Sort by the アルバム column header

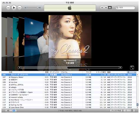[71, 72]
